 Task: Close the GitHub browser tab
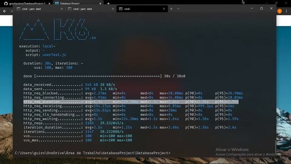(x=50, y=4)
